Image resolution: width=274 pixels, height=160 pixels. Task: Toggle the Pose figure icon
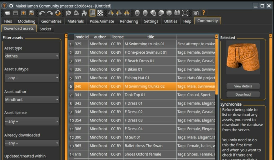pyautogui.click(x=85, y=13)
